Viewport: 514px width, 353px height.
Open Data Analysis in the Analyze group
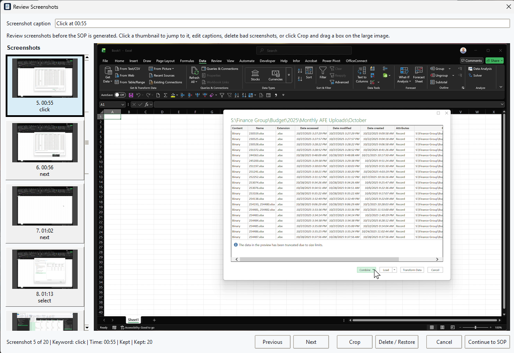pos(480,69)
